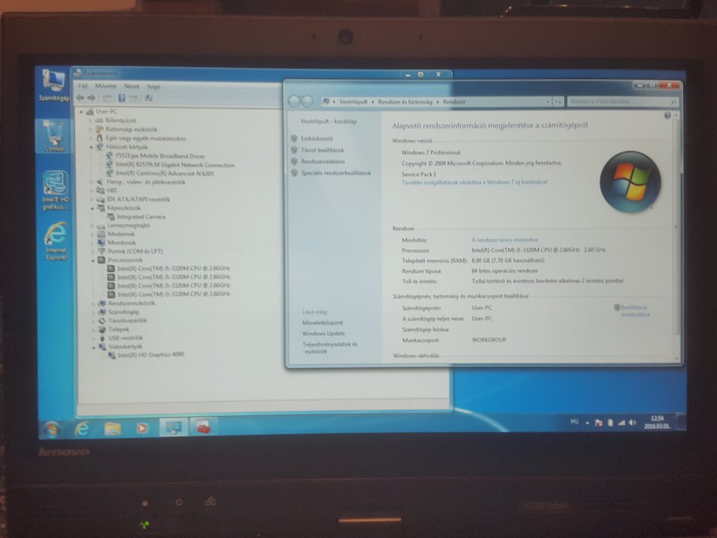Click Rendszer és biztonság breadcrumb
The height and width of the screenshot is (538, 717).
click(x=405, y=102)
